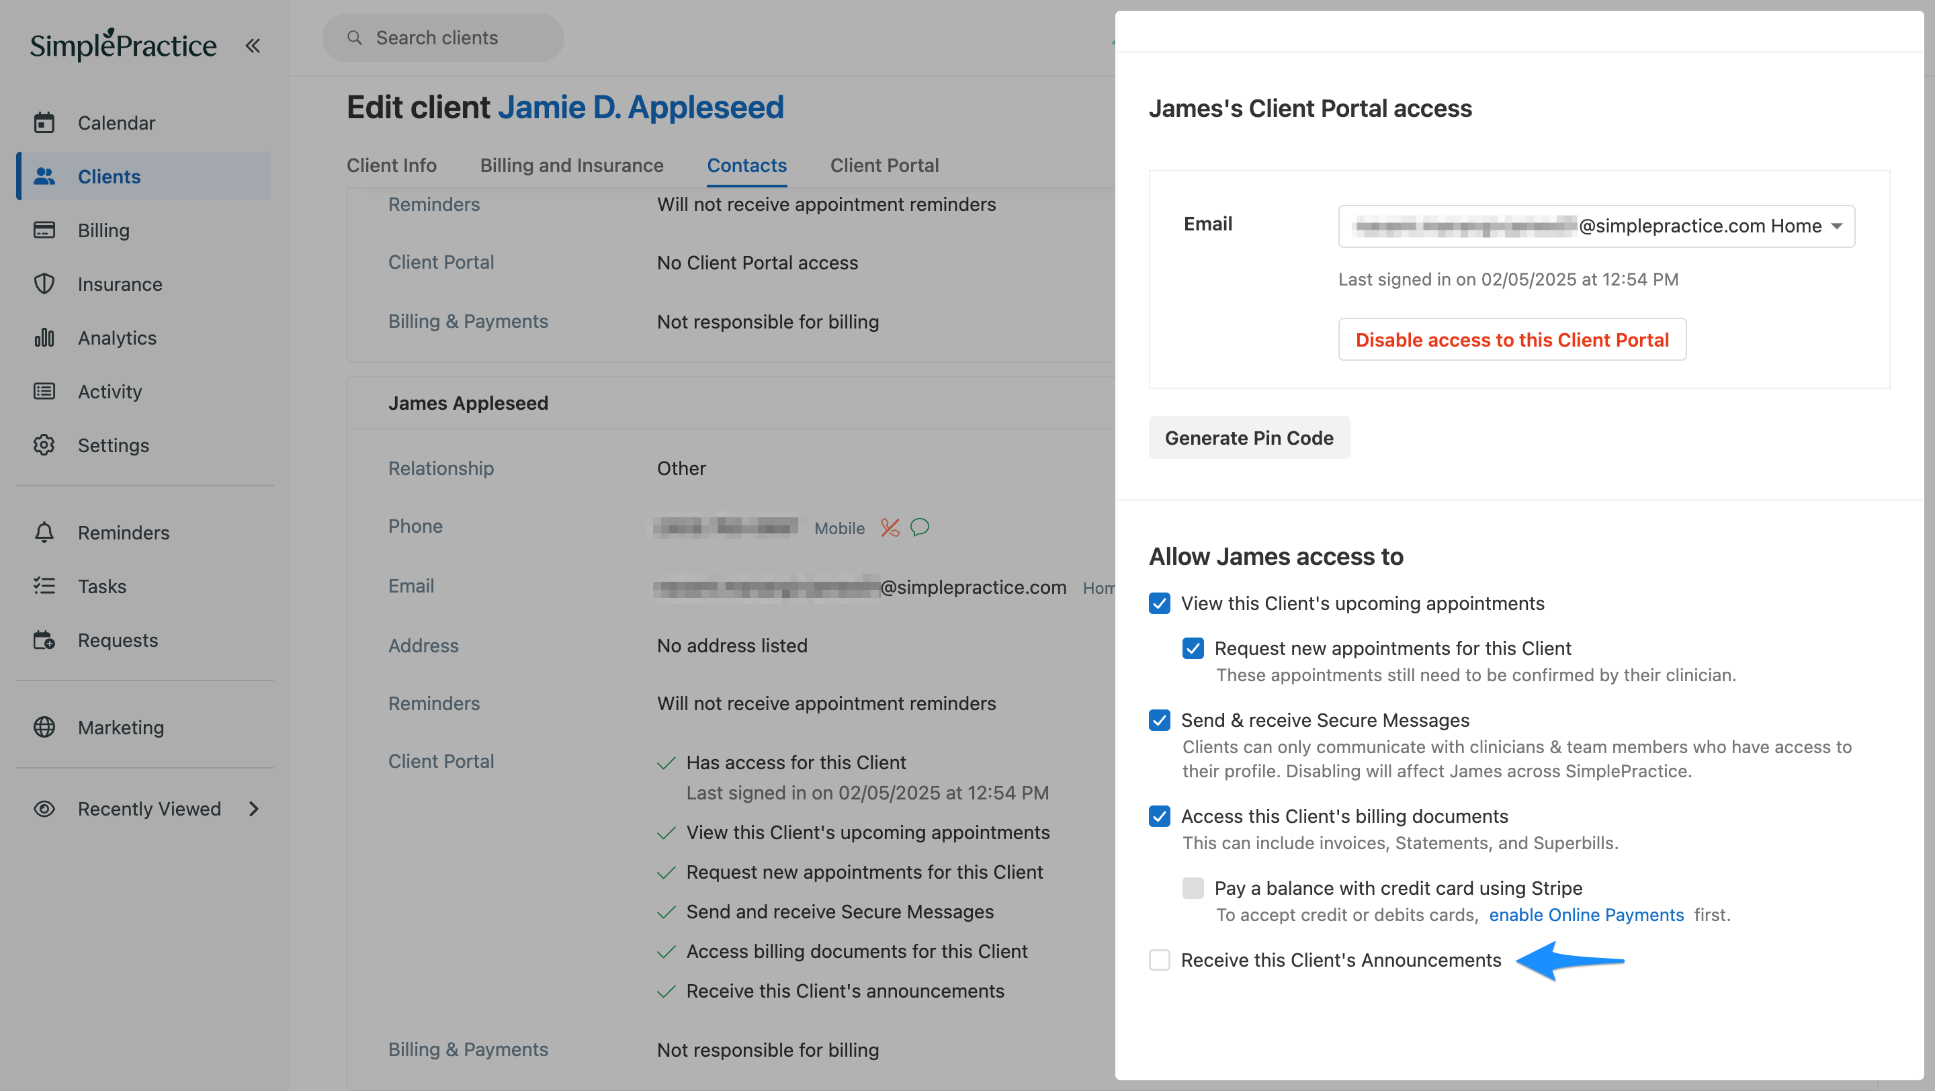Click the Last signed in text in panel
The width and height of the screenshot is (1935, 1091).
click(x=1508, y=279)
